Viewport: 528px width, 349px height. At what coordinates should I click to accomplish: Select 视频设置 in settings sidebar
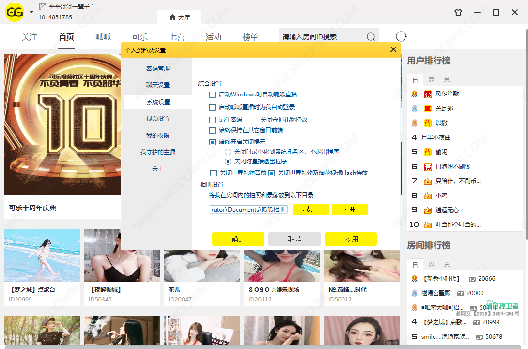coord(158,119)
